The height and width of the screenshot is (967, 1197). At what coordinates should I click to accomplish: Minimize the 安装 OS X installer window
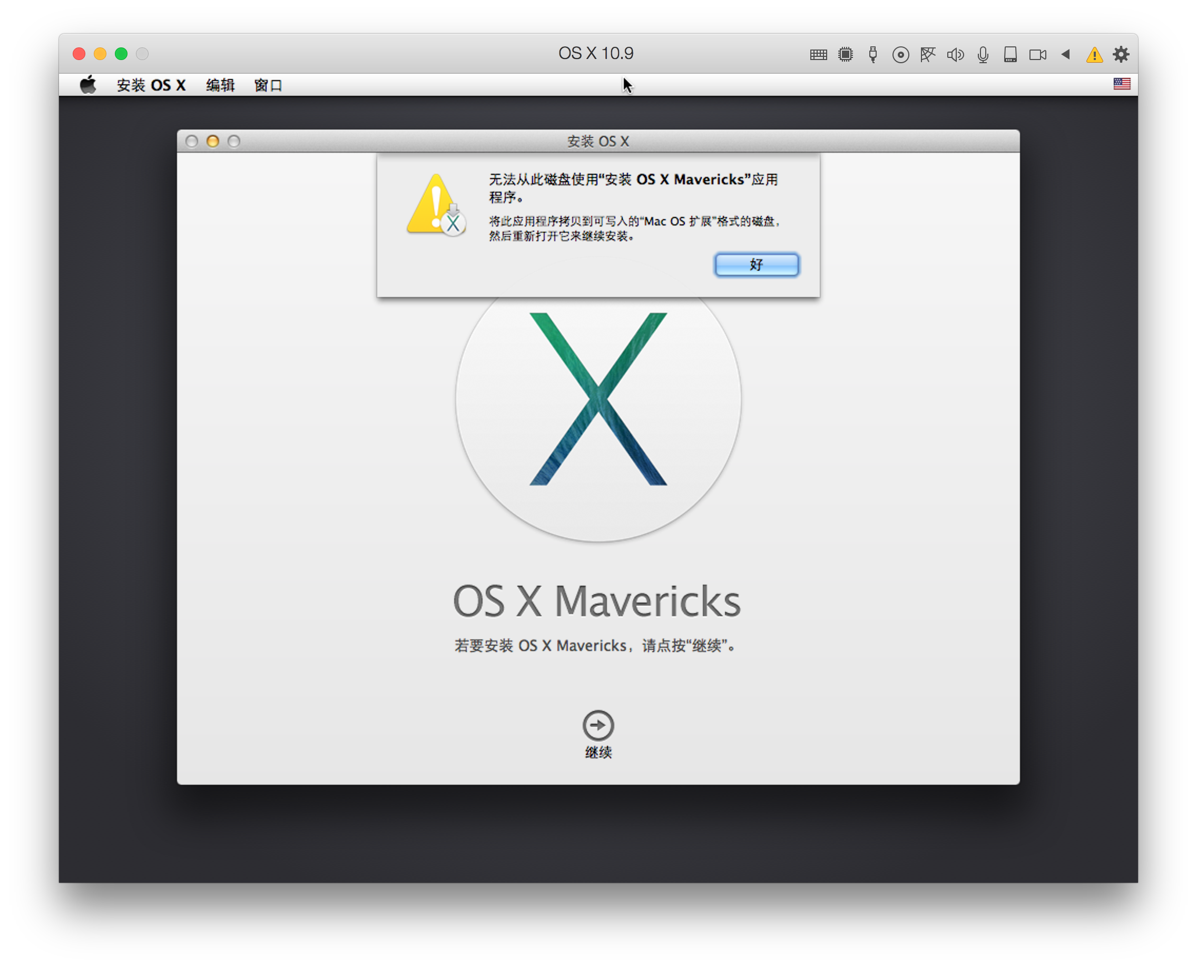tap(213, 142)
